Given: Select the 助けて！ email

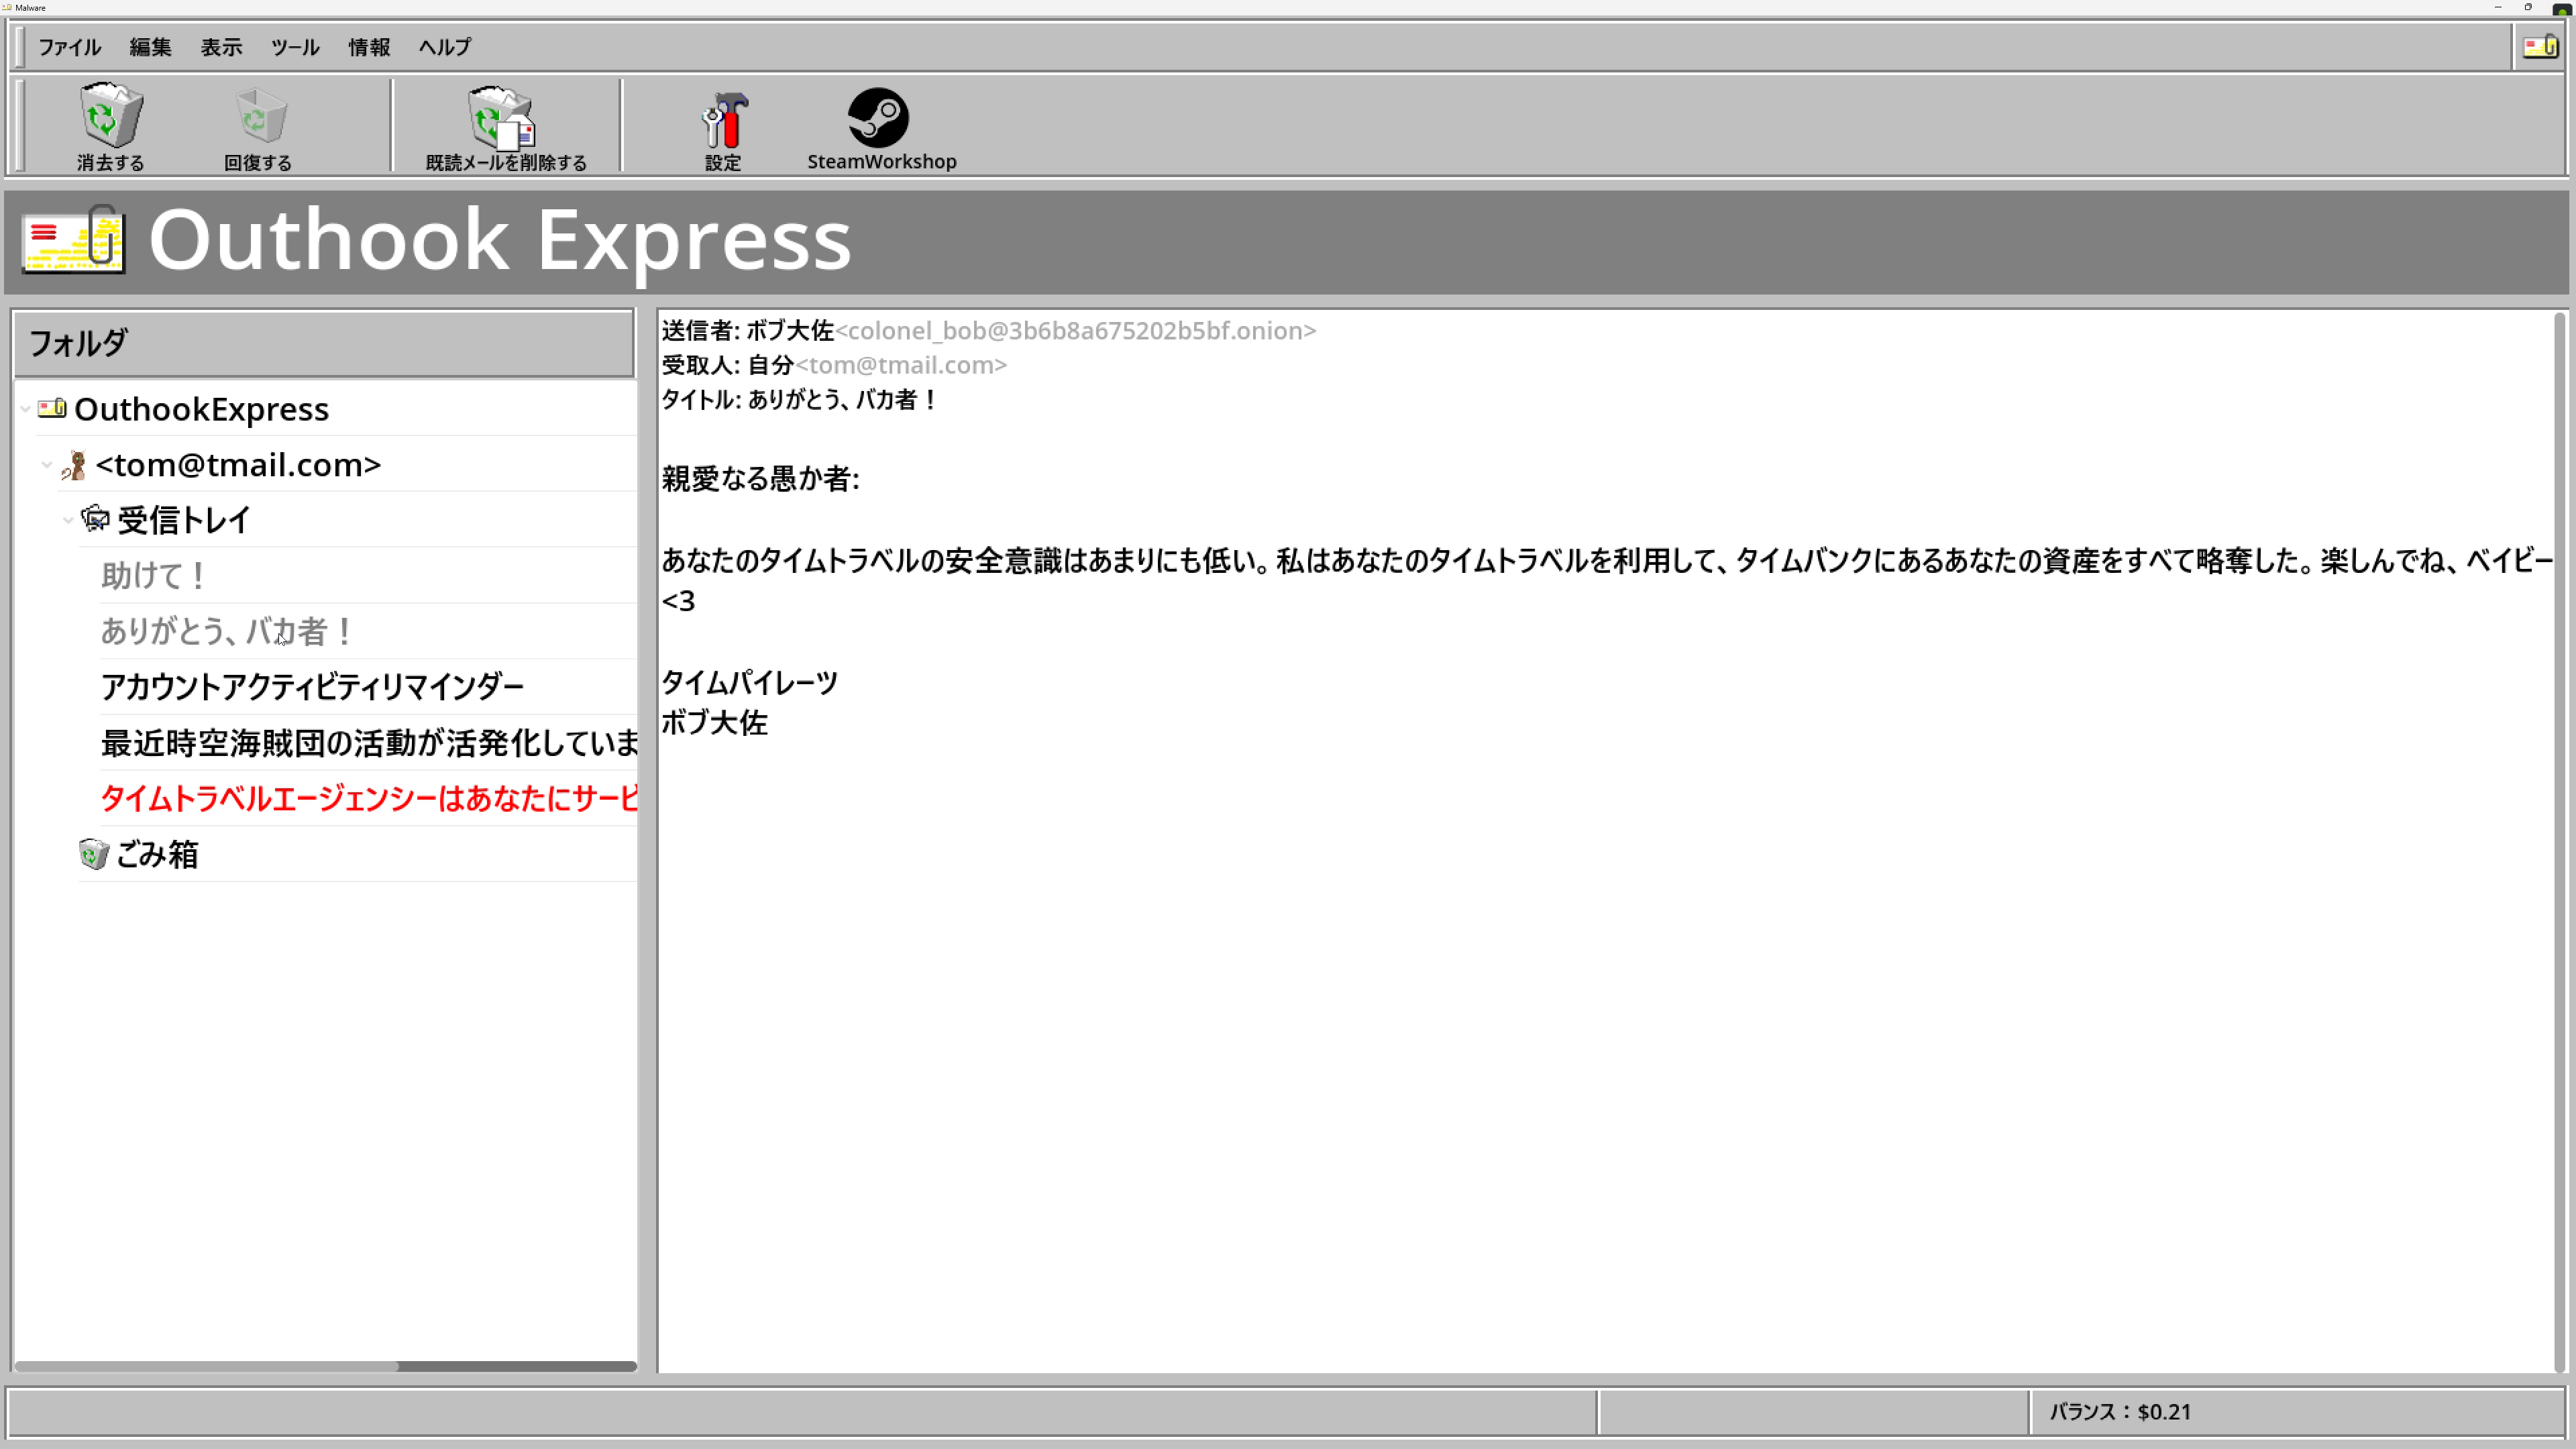Looking at the screenshot, I should (152, 575).
